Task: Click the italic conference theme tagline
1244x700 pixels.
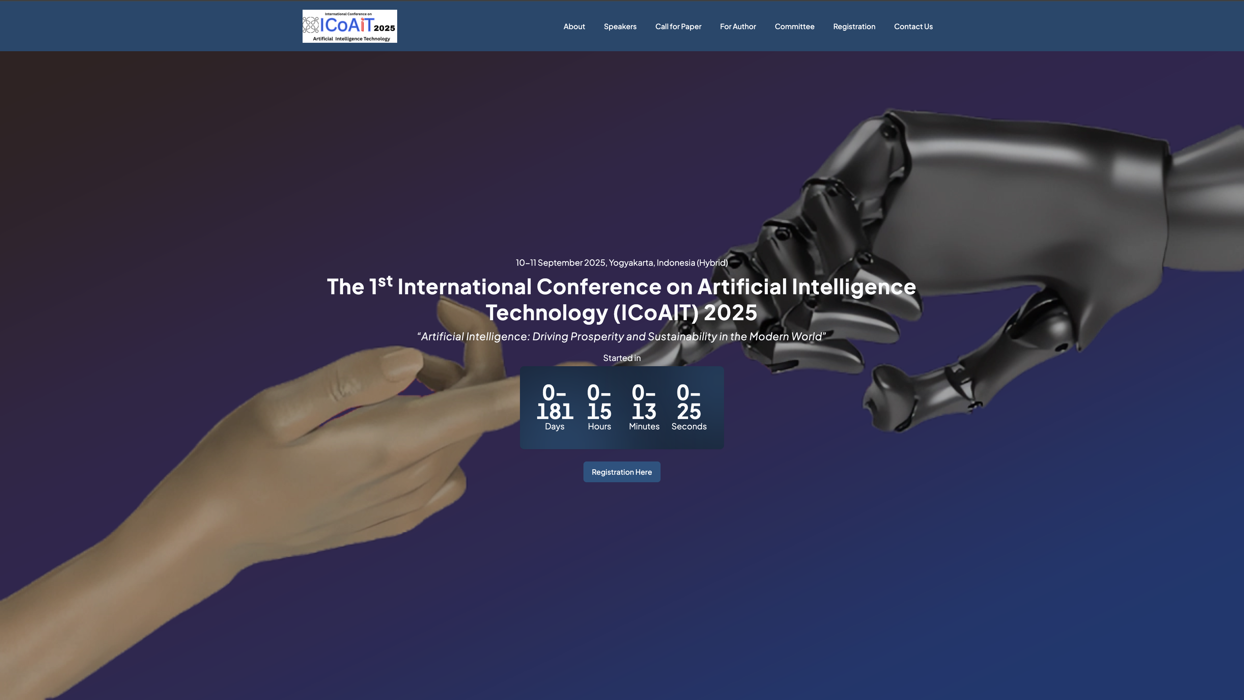Action: (621, 336)
